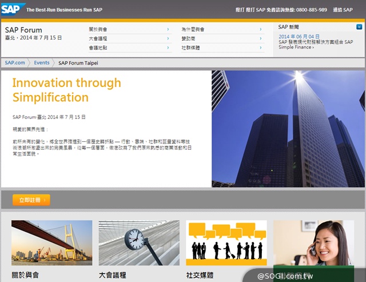366x282 pixels.
Task: Click The Best-Run Businesses Run SAP tagline
Action: pos(64,10)
